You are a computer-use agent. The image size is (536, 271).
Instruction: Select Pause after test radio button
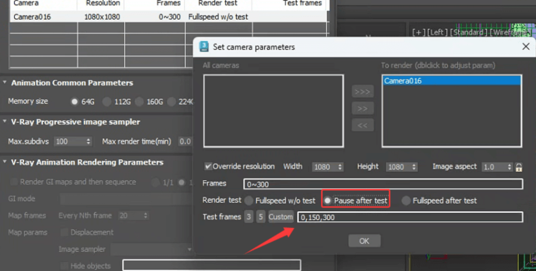click(327, 201)
